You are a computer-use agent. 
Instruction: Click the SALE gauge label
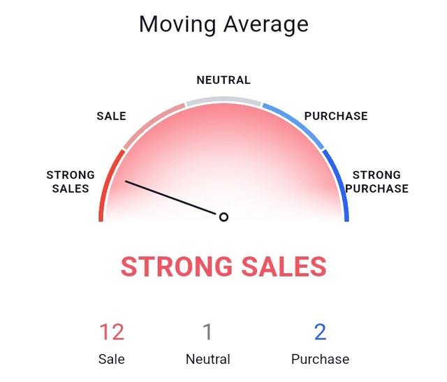coord(112,116)
